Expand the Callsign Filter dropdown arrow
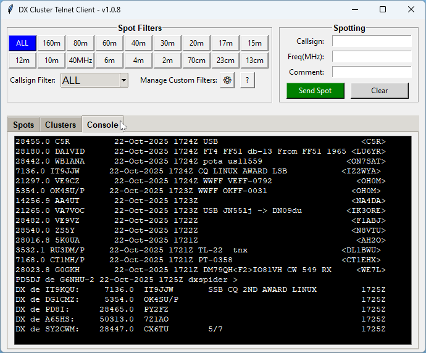The image size is (426, 353). click(123, 80)
